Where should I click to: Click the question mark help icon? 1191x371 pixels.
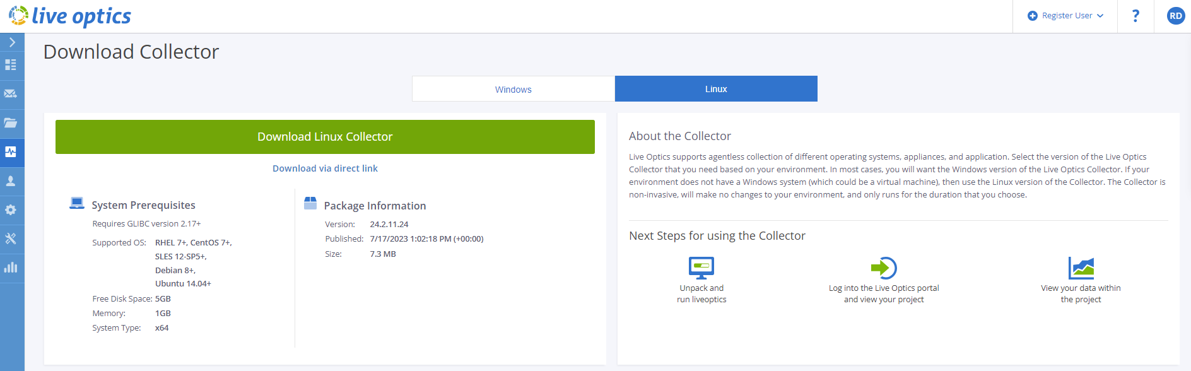coord(1135,16)
